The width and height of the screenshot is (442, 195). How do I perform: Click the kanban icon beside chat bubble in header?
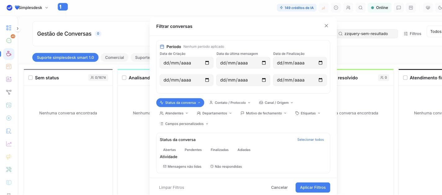pyautogui.click(x=411, y=8)
